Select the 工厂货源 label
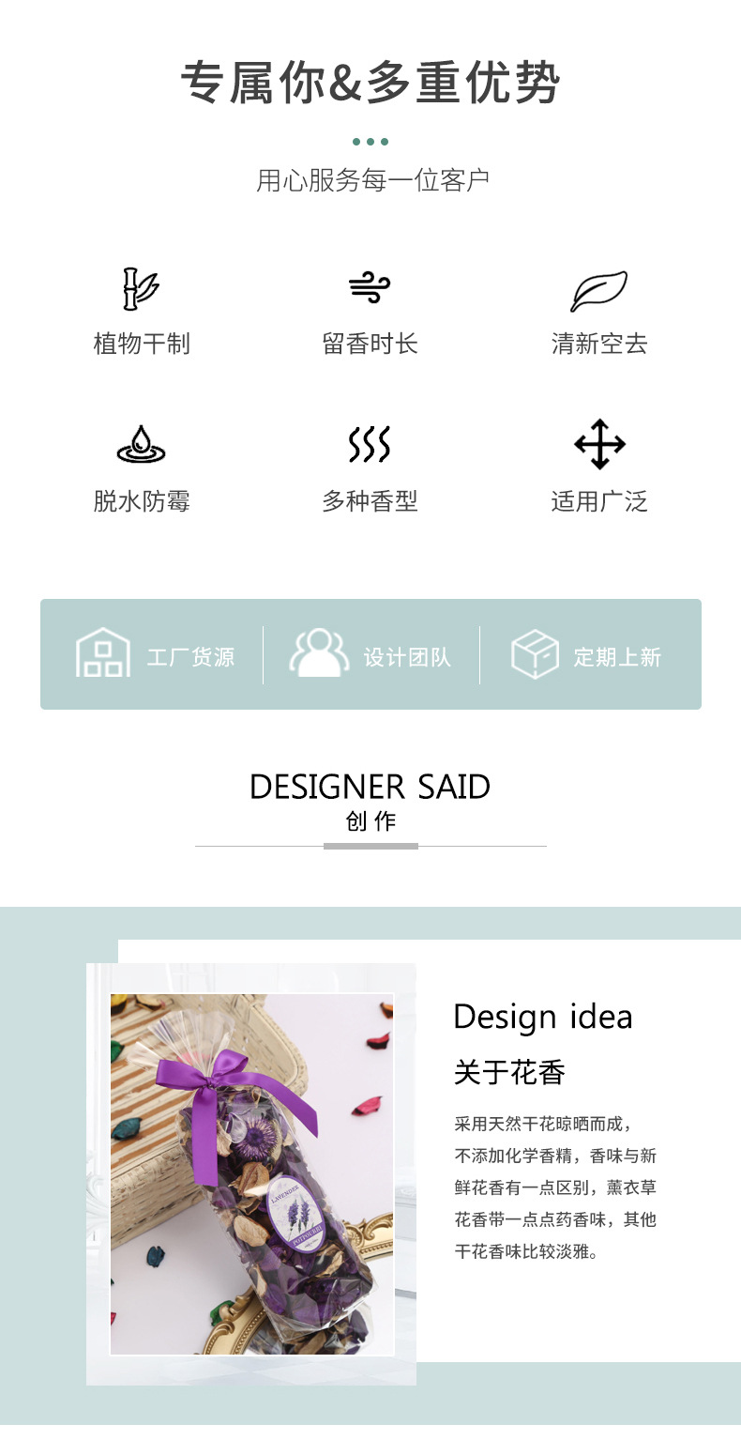This screenshot has width=741, height=1440. [190, 657]
